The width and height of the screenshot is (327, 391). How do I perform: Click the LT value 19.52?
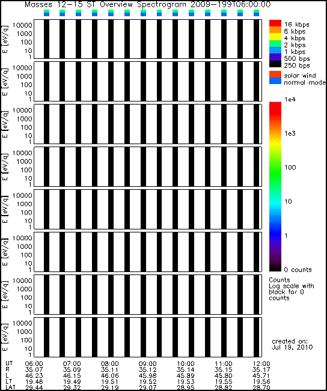click(x=147, y=381)
